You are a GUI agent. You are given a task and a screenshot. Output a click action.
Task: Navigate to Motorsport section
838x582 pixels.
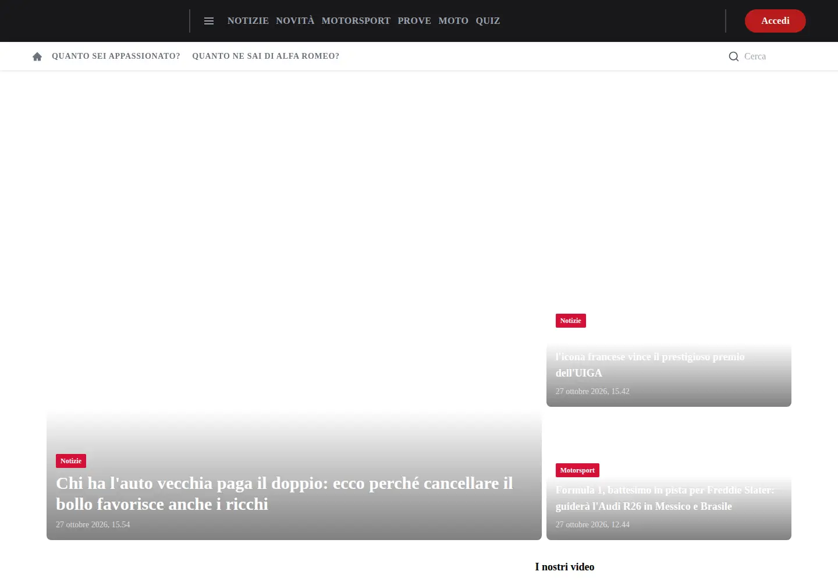356,21
